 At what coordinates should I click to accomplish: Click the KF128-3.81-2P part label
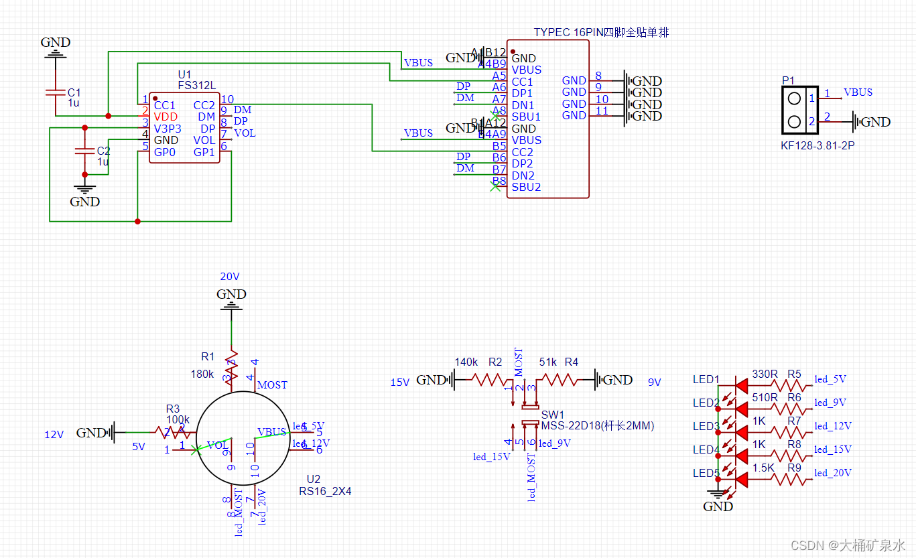coord(817,145)
